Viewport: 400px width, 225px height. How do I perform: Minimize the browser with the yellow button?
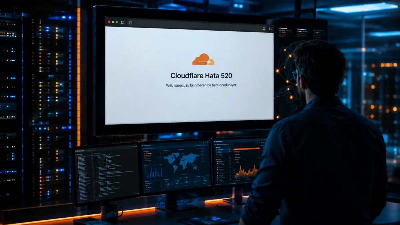tap(113, 22)
